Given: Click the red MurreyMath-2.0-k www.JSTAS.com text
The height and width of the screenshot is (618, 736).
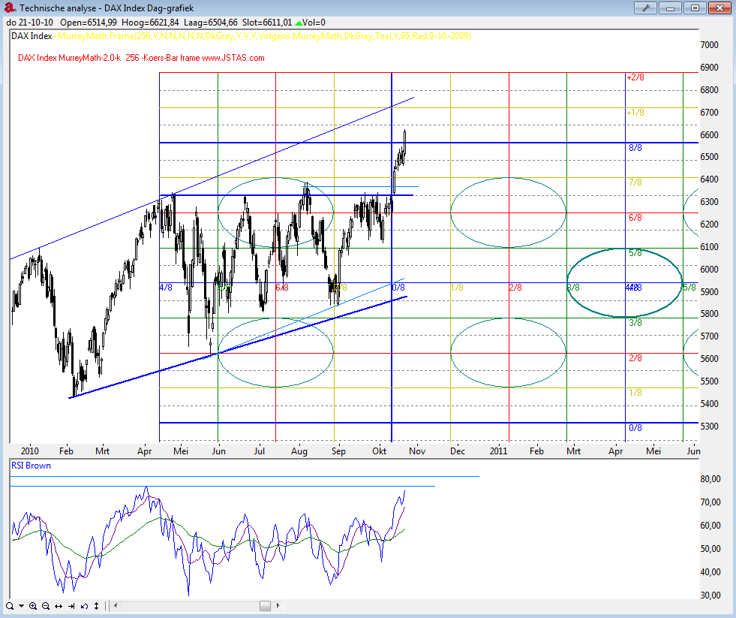Looking at the screenshot, I should [x=141, y=58].
